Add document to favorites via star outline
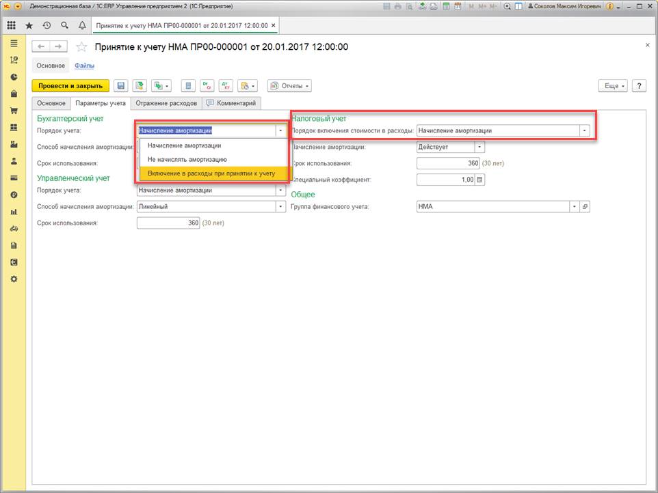The width and height of the screenshot is (658, 493). coord(81,46)
